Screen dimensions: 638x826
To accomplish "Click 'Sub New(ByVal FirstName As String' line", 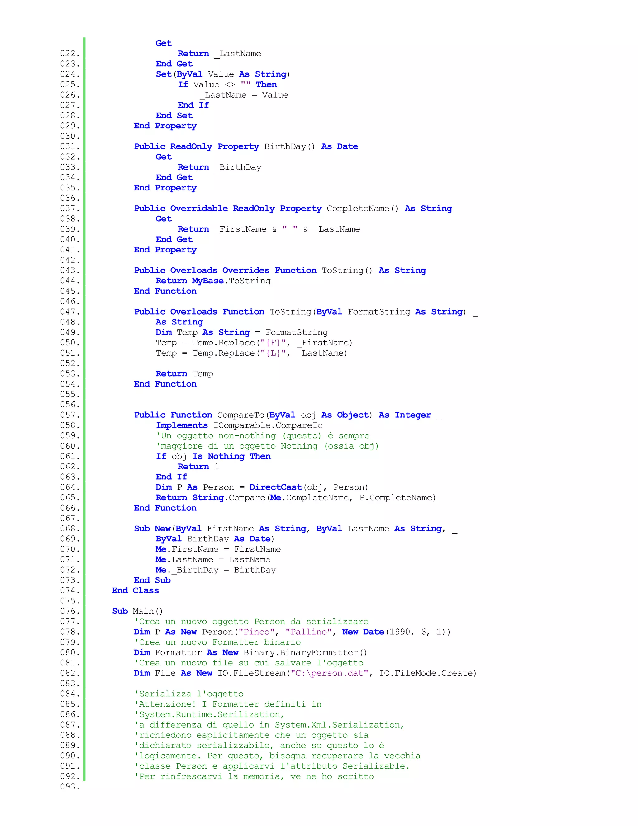I will (x=296, y=529).
